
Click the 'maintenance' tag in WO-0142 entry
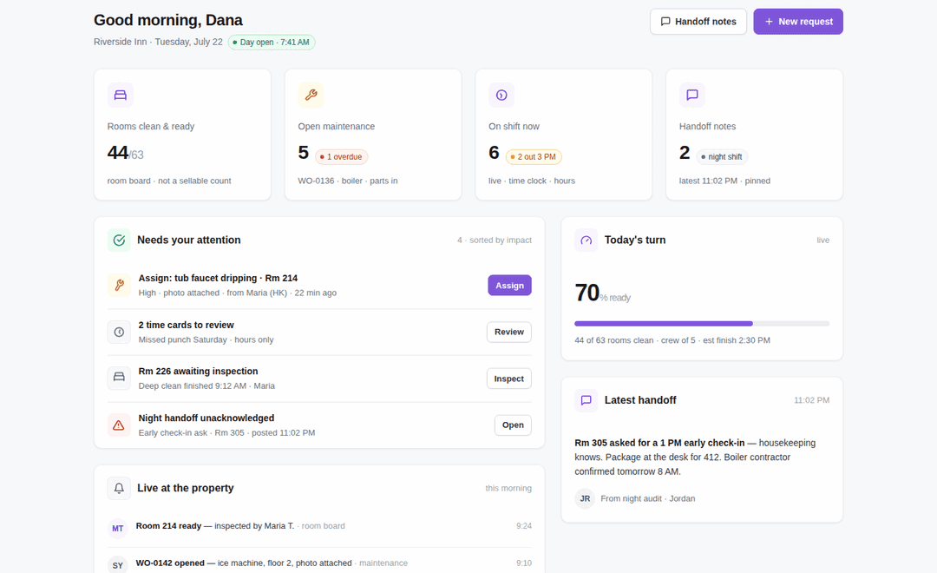tap(383, 563)
